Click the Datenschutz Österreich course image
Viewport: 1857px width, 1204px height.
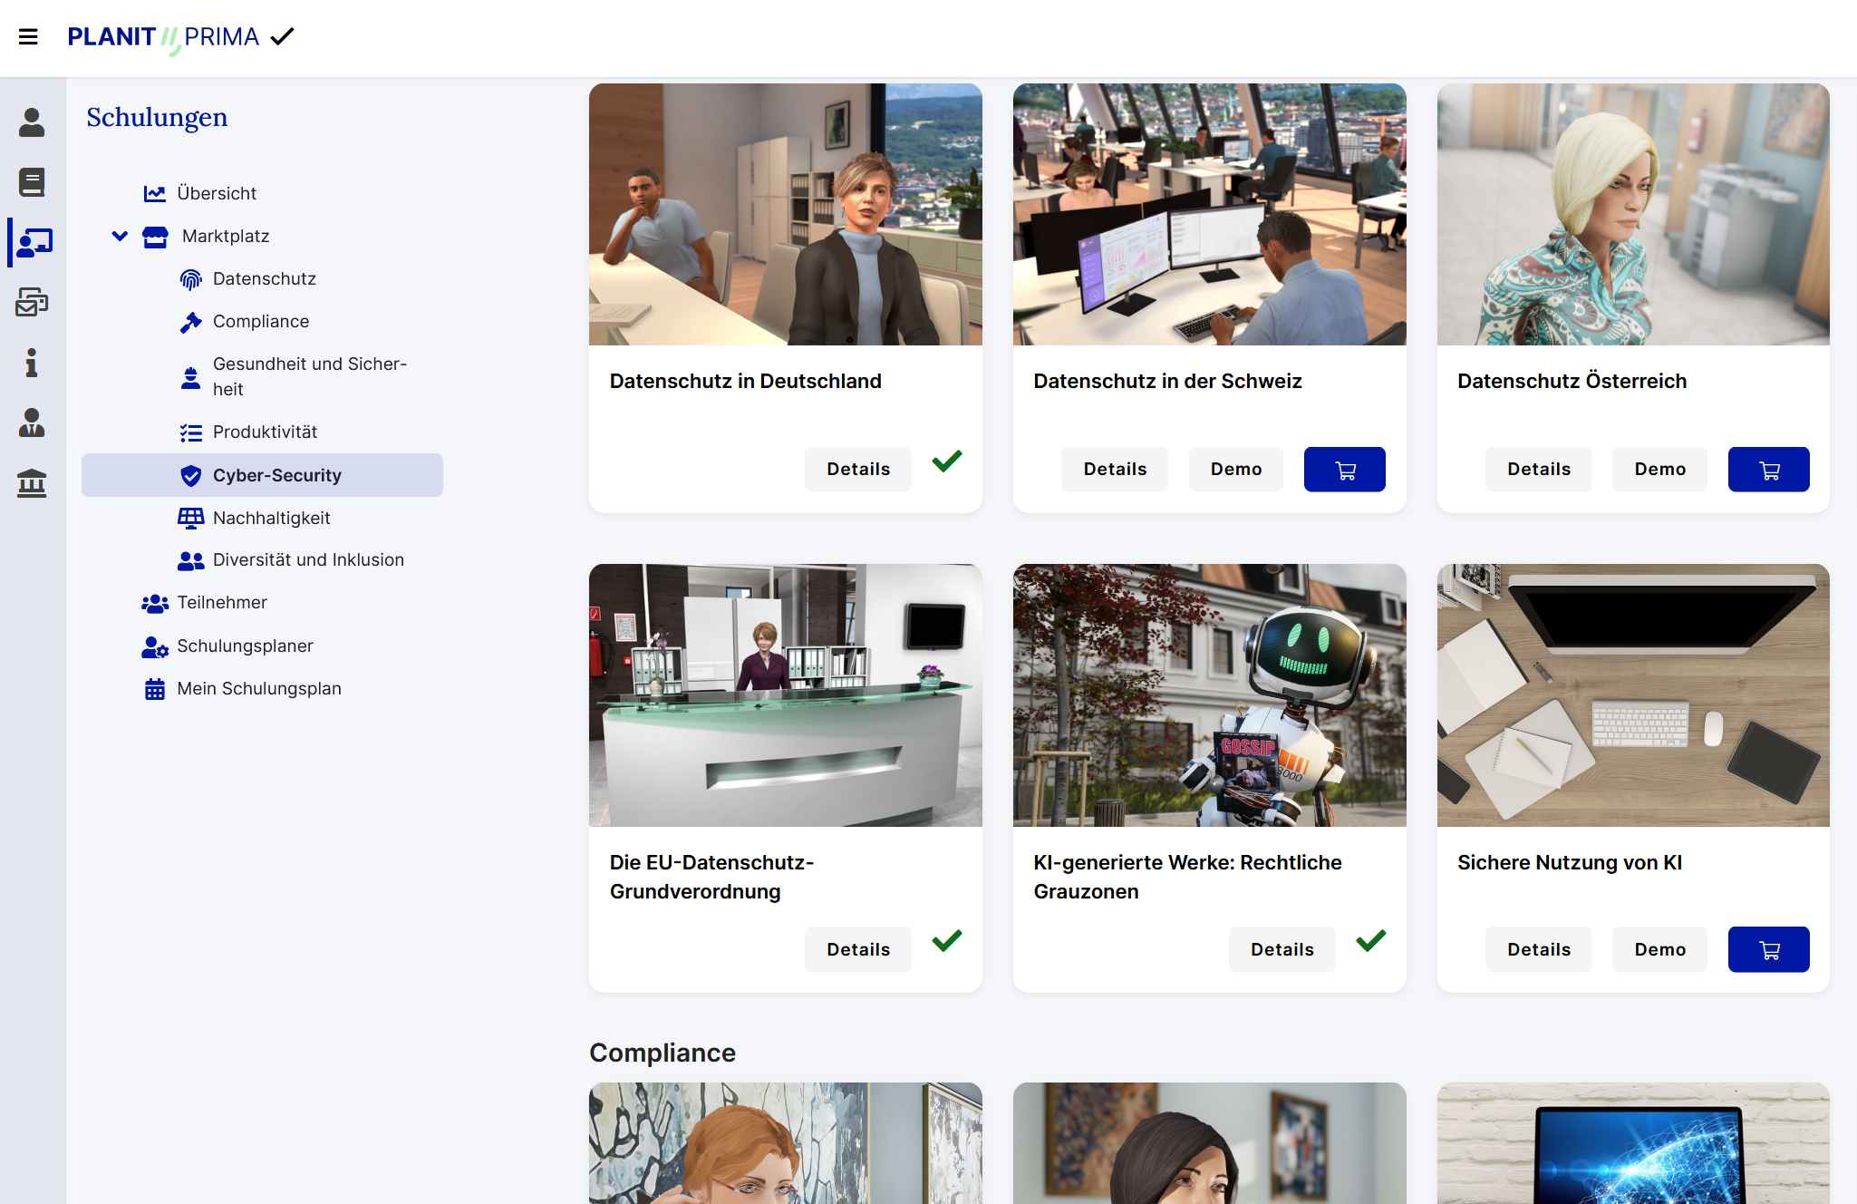tap(1633, 214)
